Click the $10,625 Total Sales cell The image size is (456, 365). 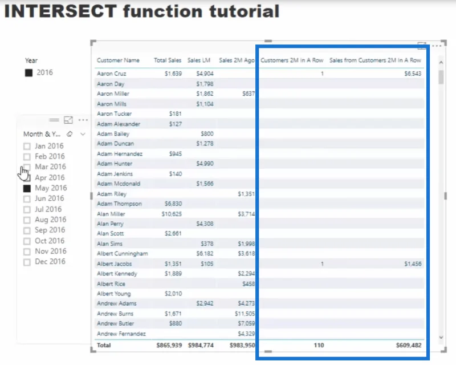pos(172,214)
